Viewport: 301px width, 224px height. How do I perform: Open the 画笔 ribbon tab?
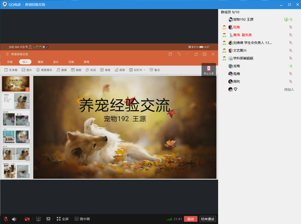[86, 62]
